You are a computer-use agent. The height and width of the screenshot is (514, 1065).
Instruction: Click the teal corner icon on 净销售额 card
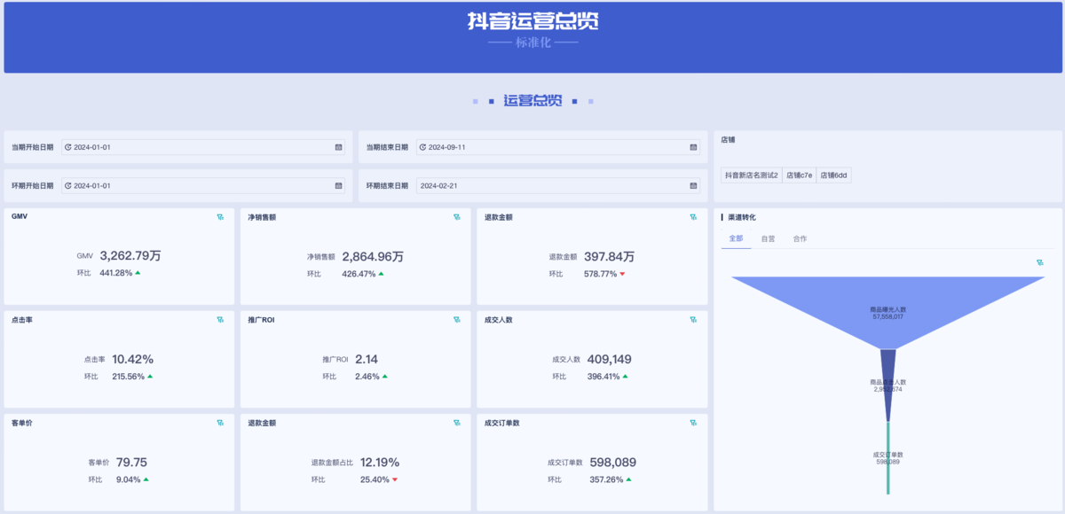(457, 217)
